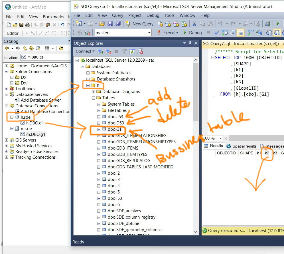Open SSMS Tools menu
284x254 pixels.
169,15
